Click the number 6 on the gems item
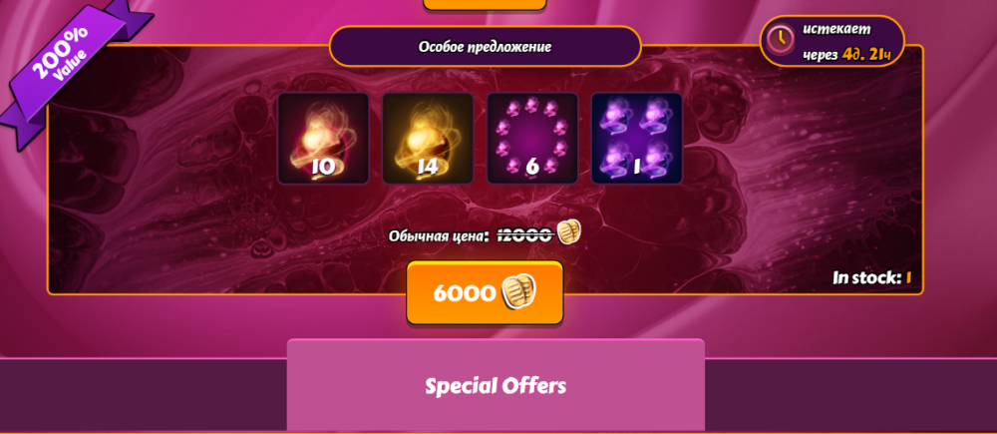Viewport: 997px width, 434px height. pyautogui.click(x=532, y=166)
